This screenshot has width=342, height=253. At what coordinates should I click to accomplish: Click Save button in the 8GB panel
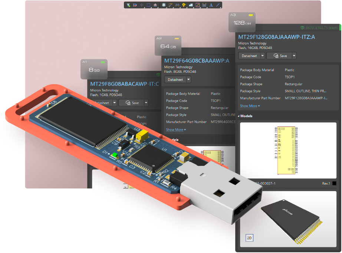tap(132, 103)
